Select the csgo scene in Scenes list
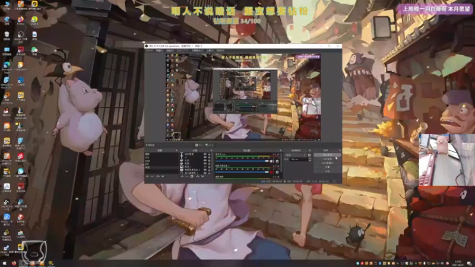 coord(161,161)
